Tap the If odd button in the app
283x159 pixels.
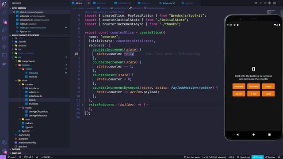(x=253, y=94)
